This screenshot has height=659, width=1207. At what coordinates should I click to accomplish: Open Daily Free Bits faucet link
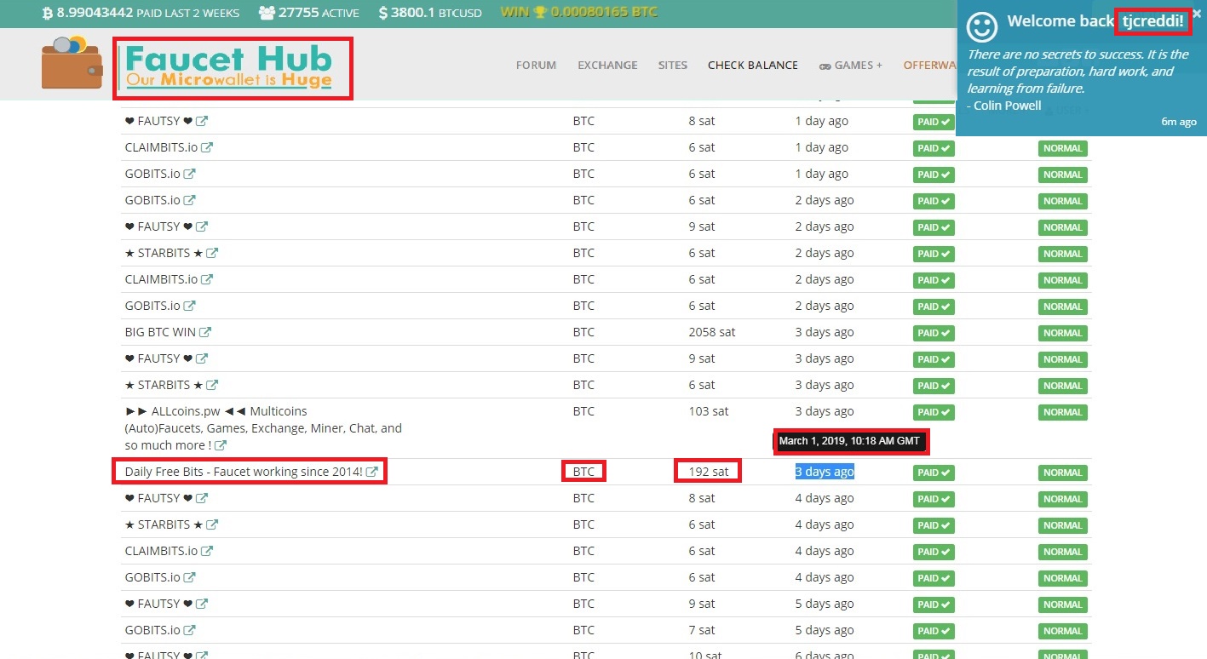coord(244,472)
